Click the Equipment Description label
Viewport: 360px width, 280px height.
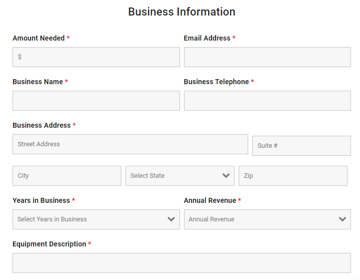[49, 244]
